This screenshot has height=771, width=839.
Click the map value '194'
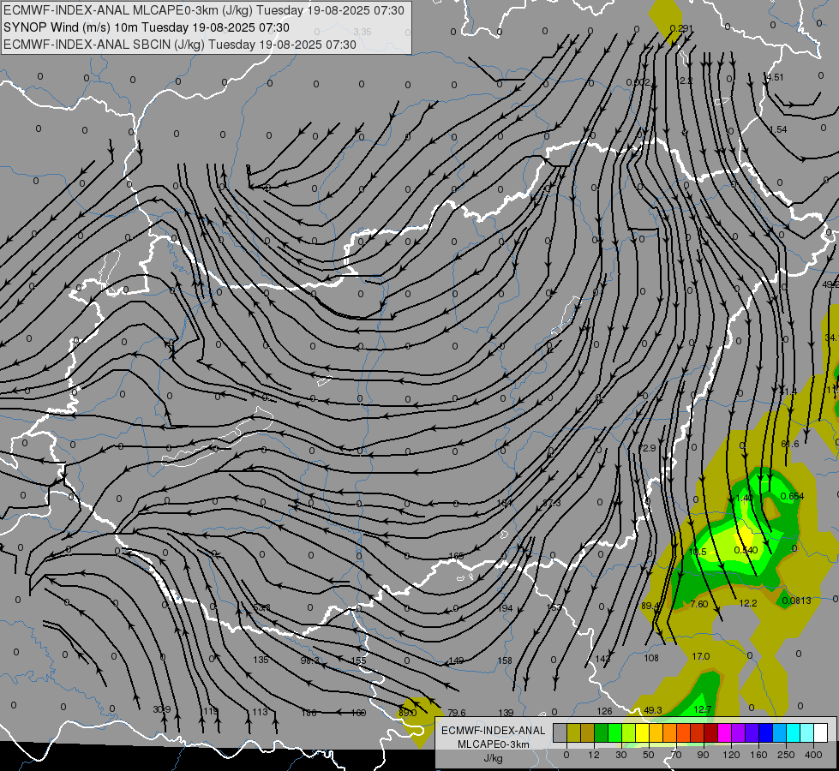[x=505, y=608]
